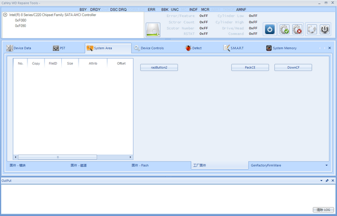Click the Offset column header
The height and width of the screenshot is (216, 337).
(120, 63)
